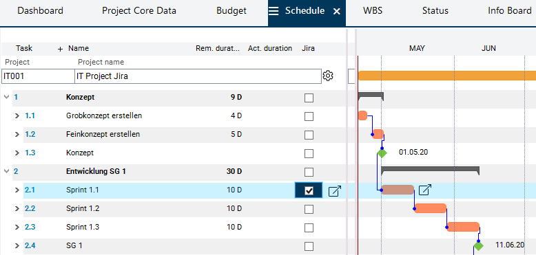Screen dimensions: 536x255
Task: Open task ID 2.2 link
Action: [30, 208]
